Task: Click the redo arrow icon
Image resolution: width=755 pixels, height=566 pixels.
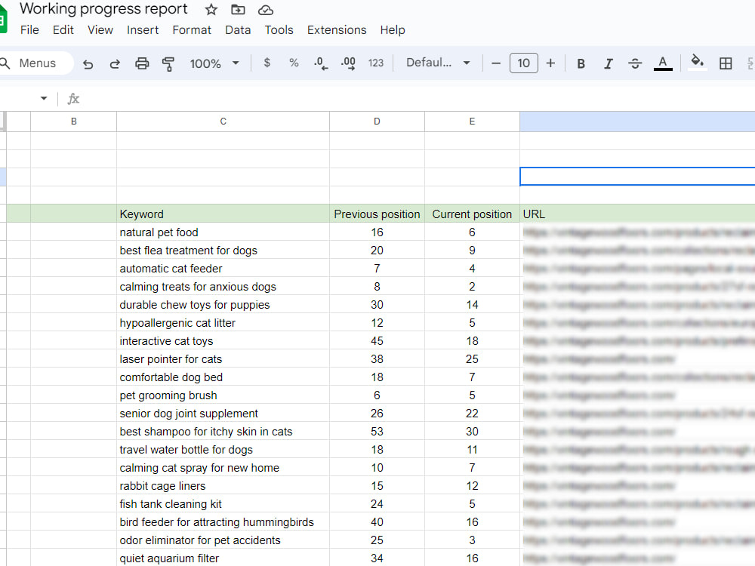Action: coord(115,63)
